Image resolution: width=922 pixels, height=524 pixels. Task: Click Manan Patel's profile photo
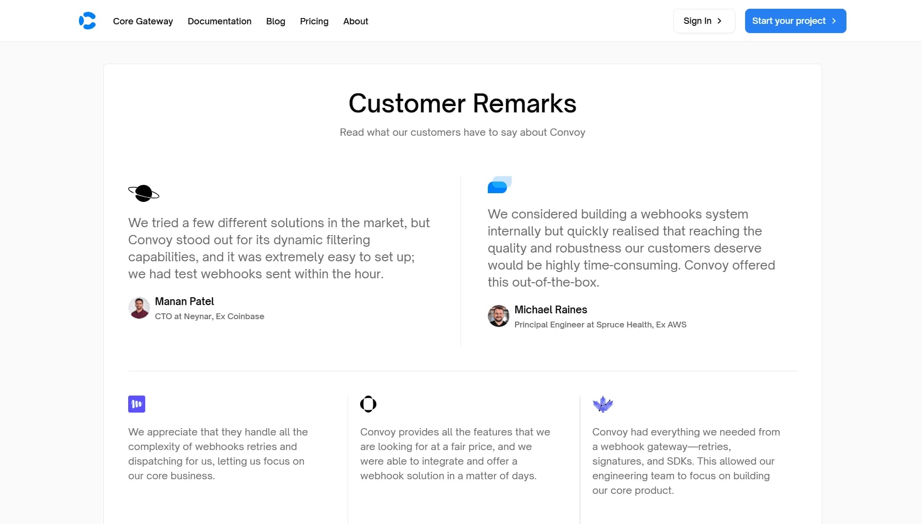point(139,307)
